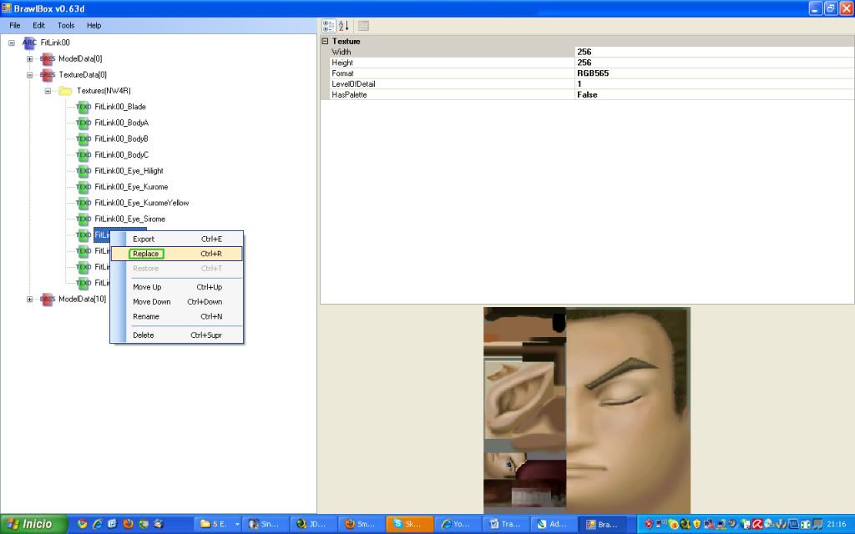
Task: Click the BRES icon of ModelData[10]
Action: (x=48, y=299)
